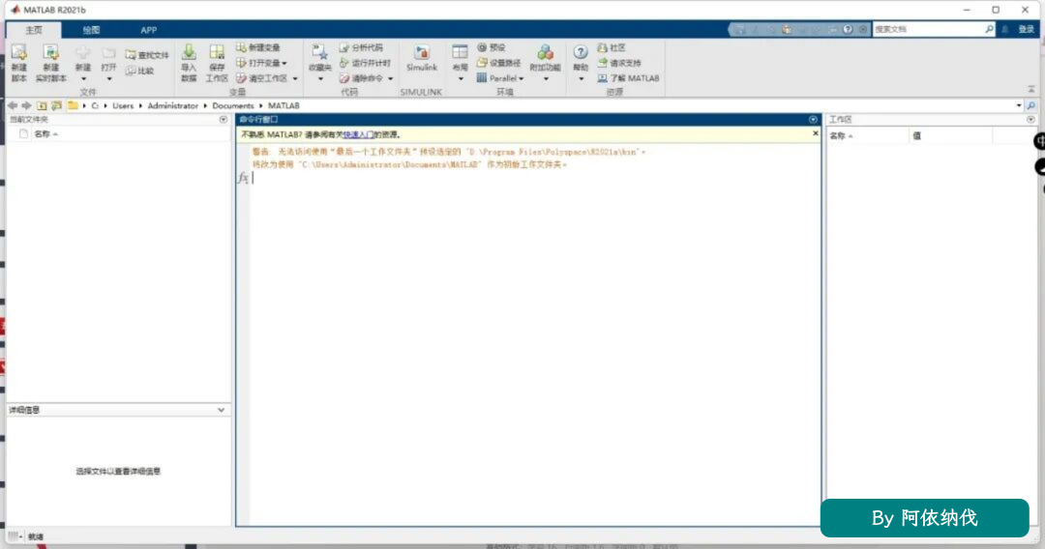Open 预设 (Preferences) gear icon

482,47
